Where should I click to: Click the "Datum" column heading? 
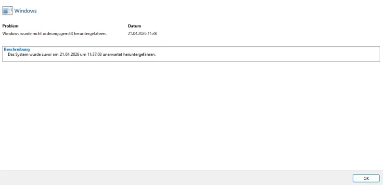pyautogui.click(x=134, y=26)
